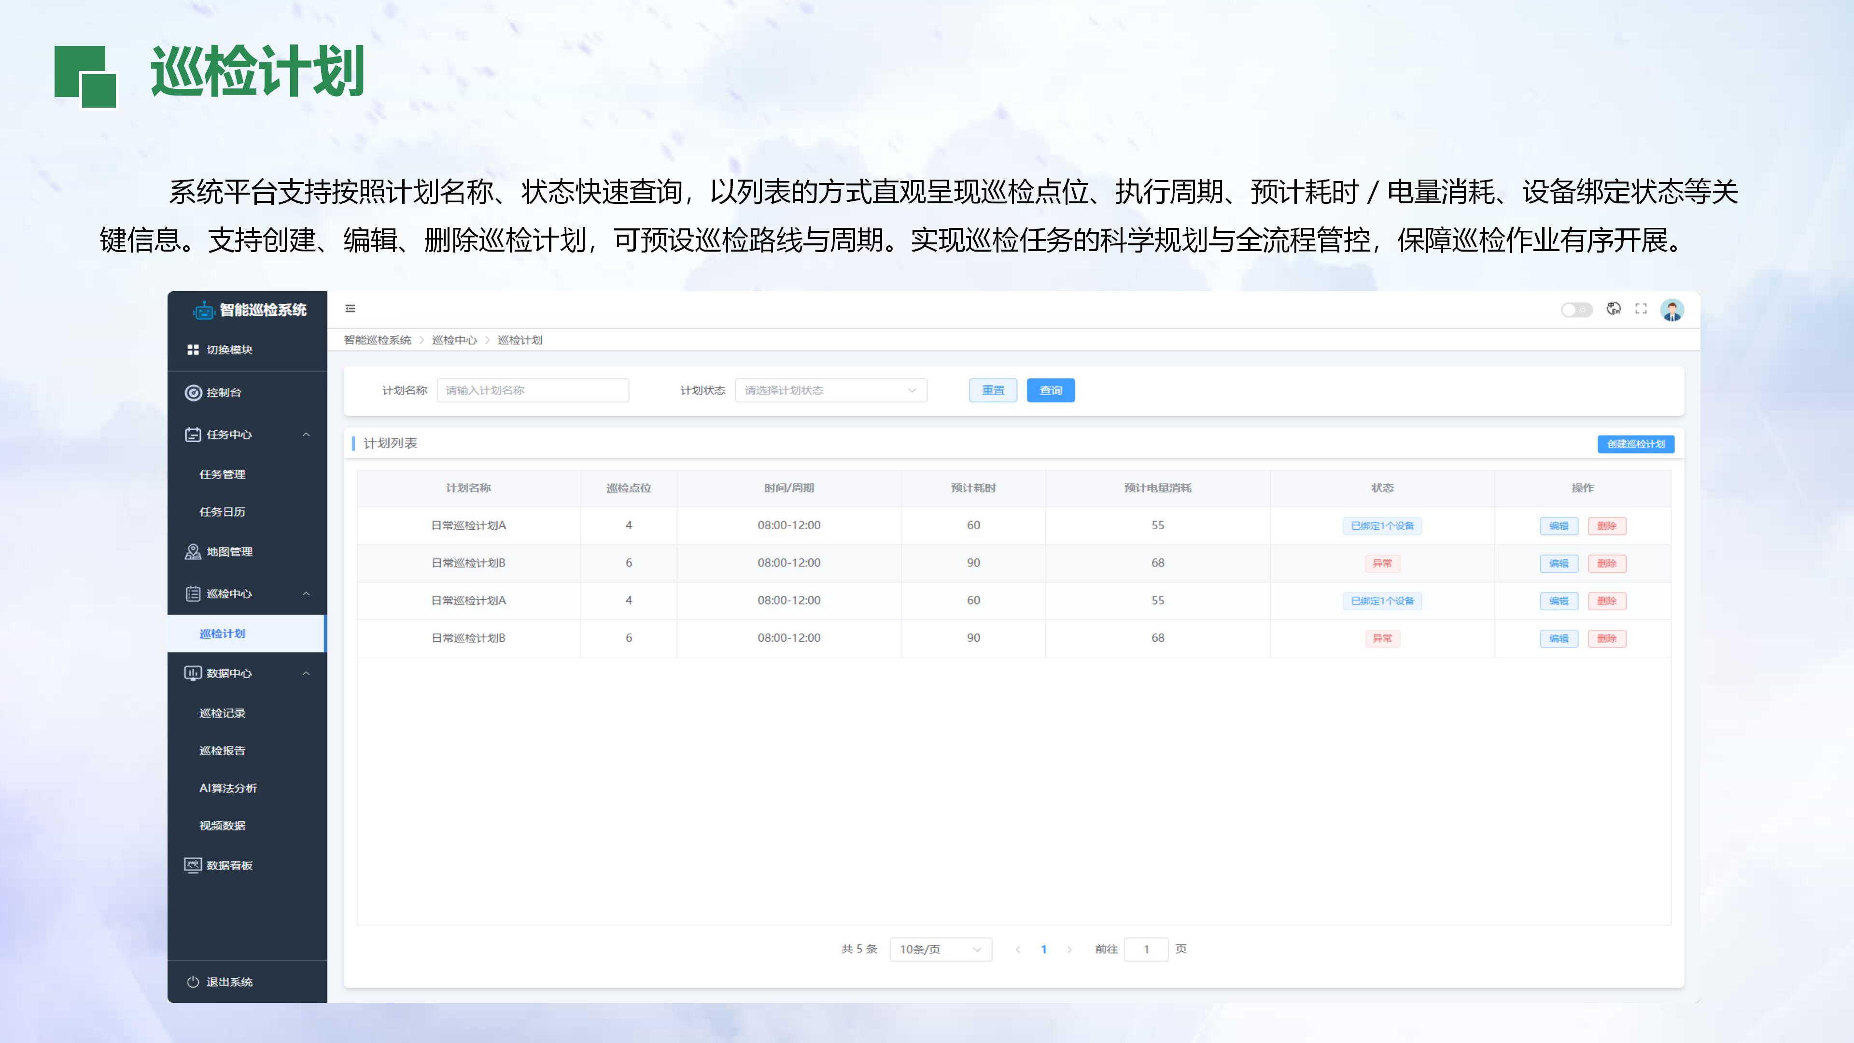The image size is (1854, 1043).
Task: Click the 查询 button
Action: pos(1051,390)
